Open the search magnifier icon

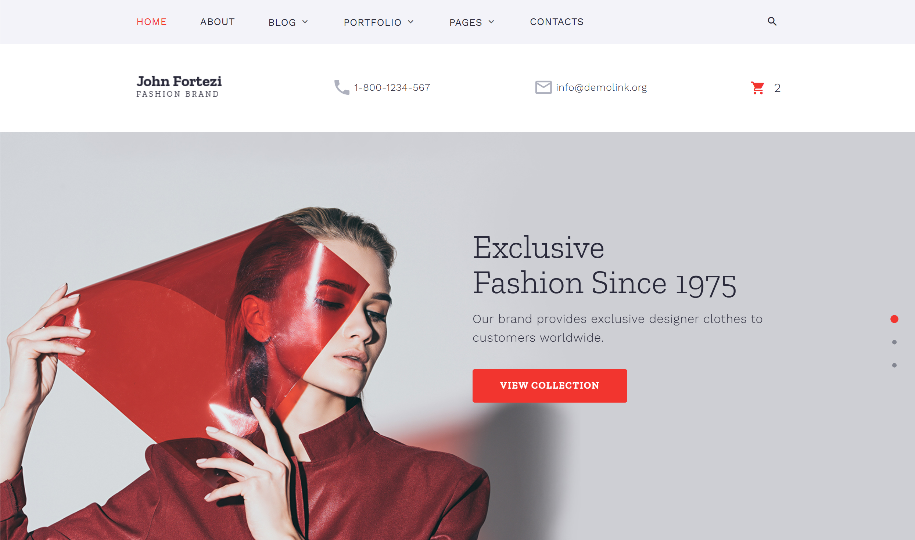(x=772, y=21)
